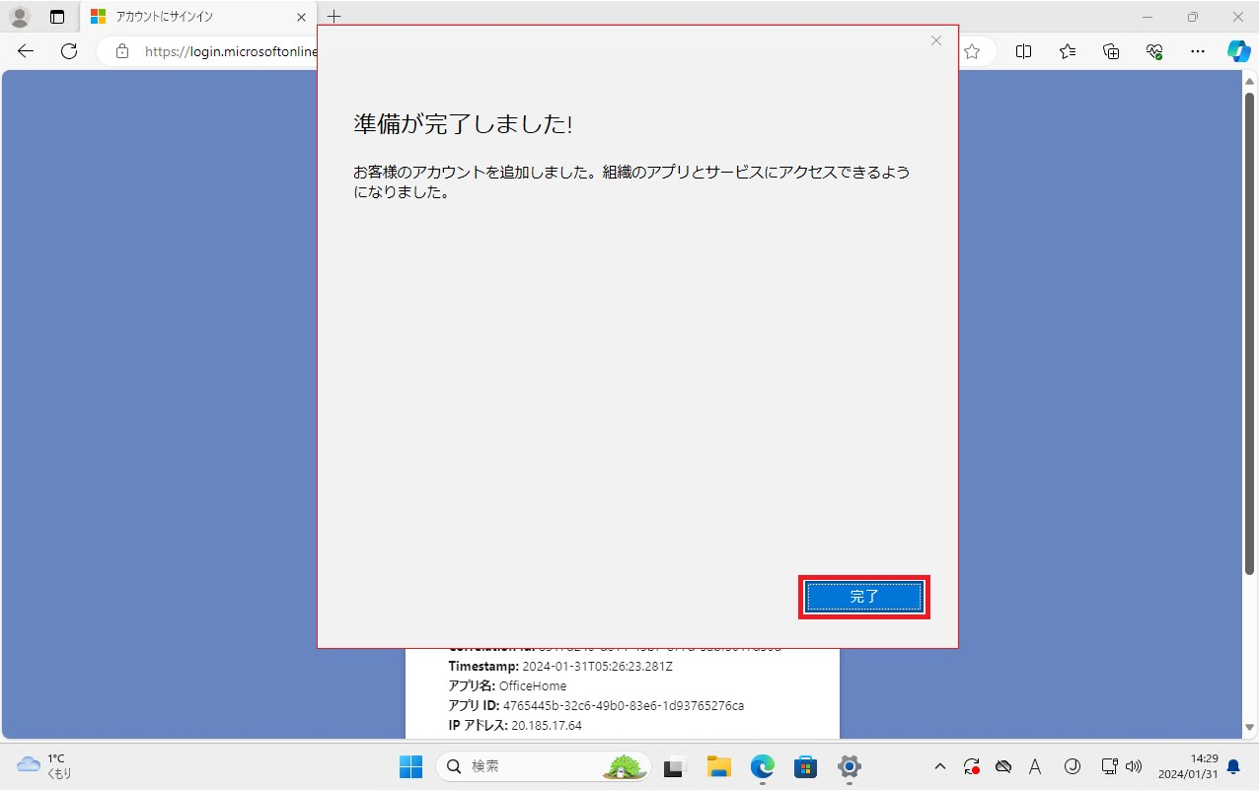Image resolution: width=1259 pixels, height=790 pixels.
Task: Open Windows Settings gear on the taskbar
Action: [x=849, y=766]
